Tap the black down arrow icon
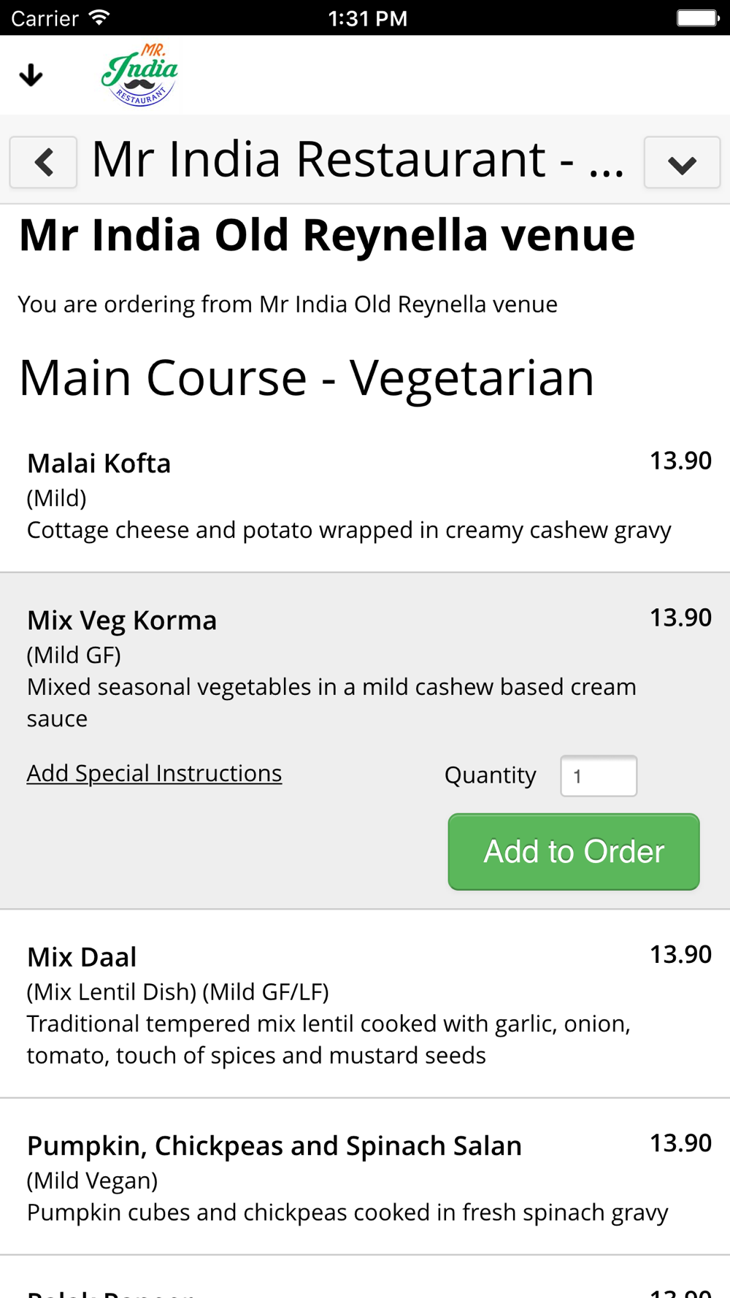This screenshot has width=730, height=1298. tap(31, 74)
